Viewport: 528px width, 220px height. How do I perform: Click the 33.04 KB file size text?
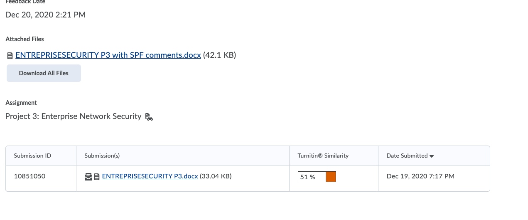point(216,176)
